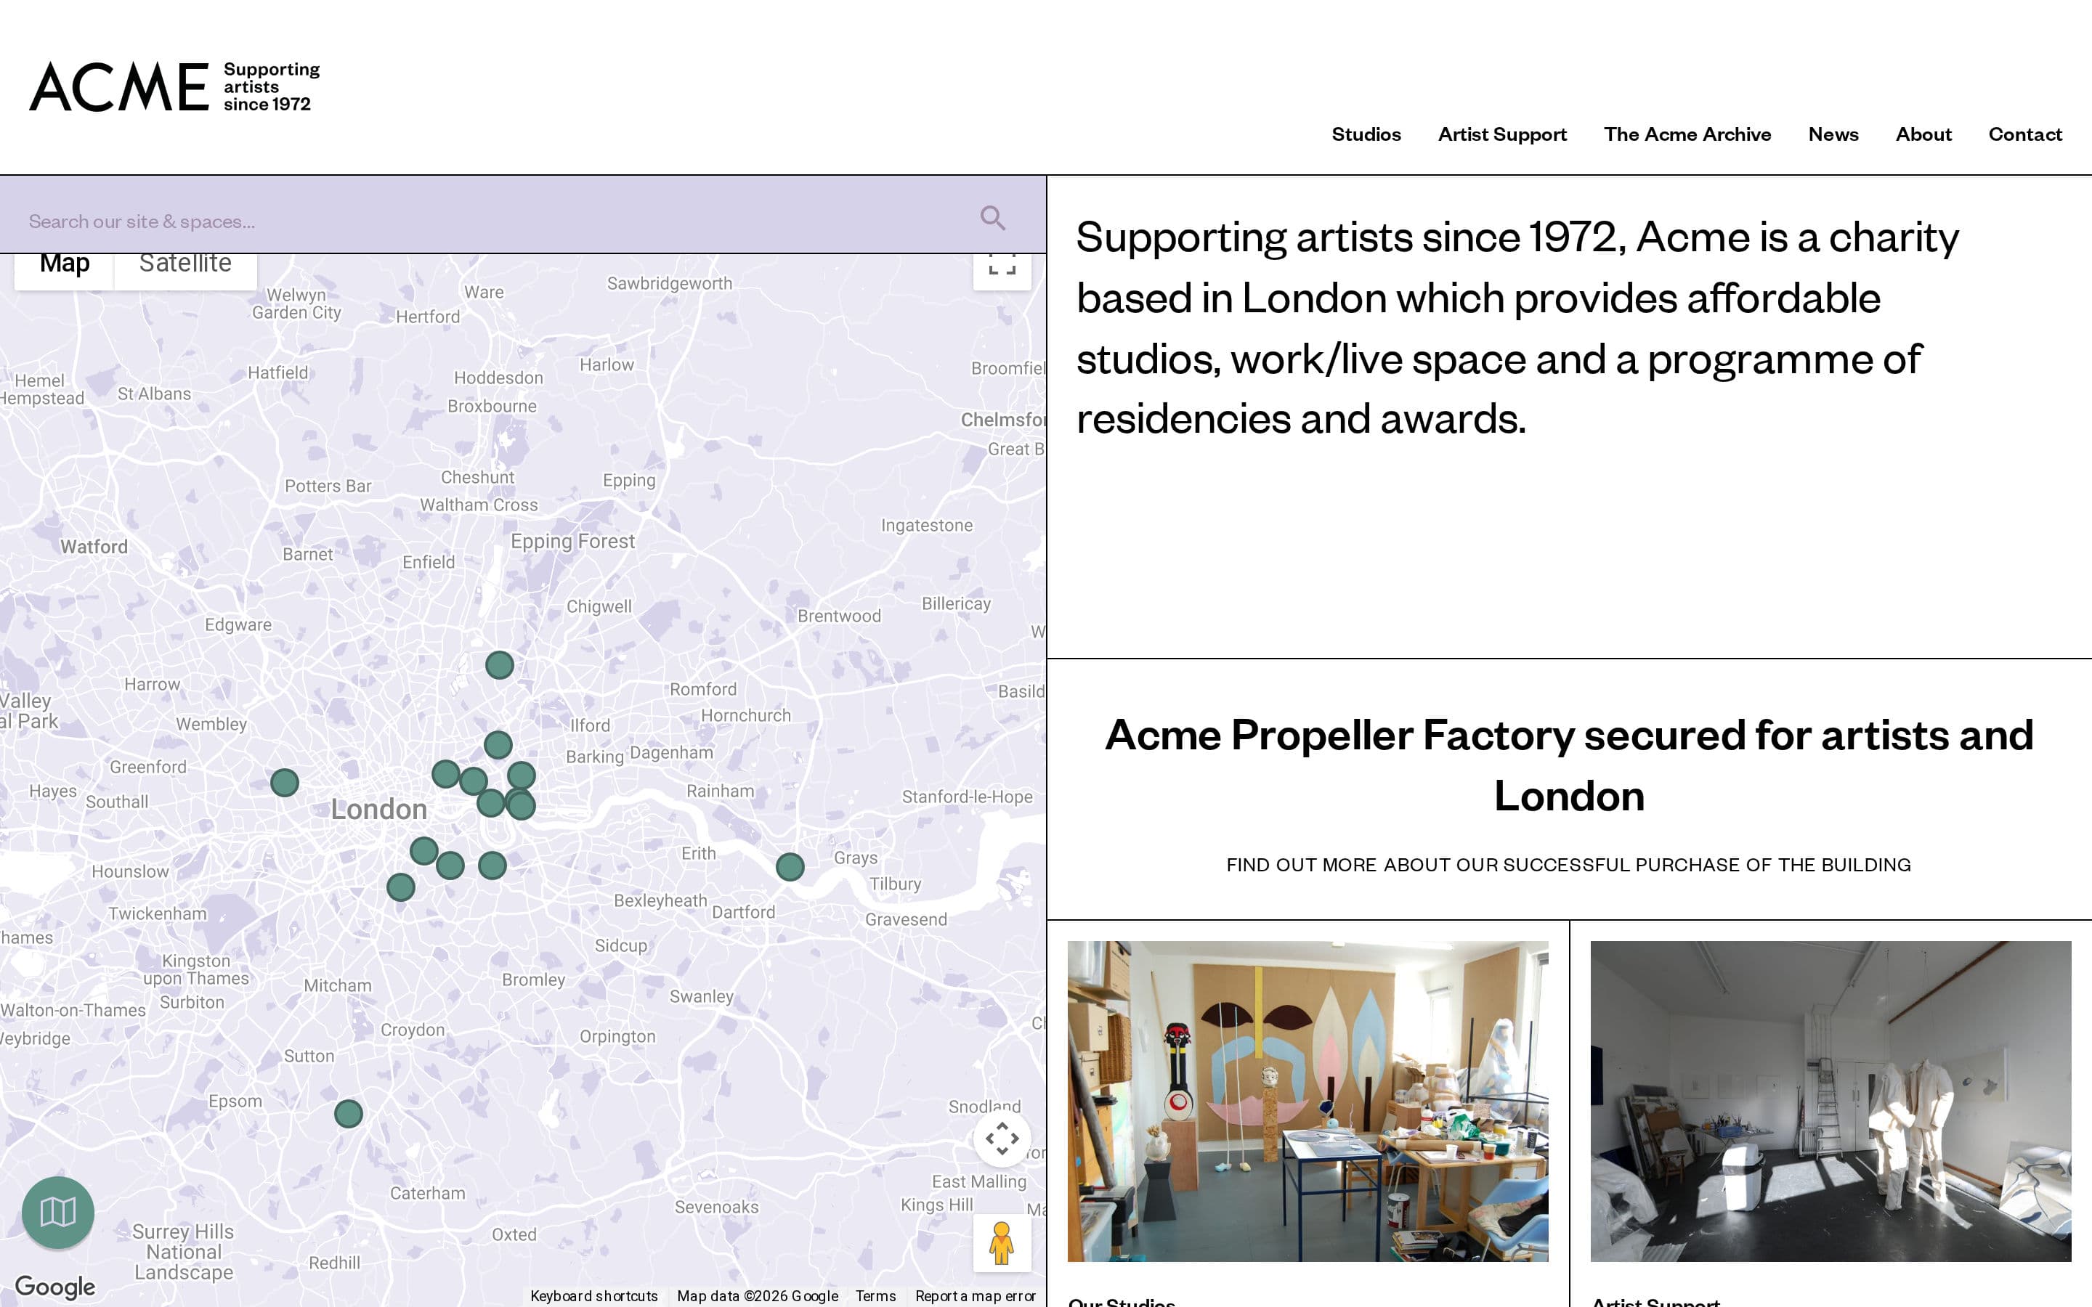
Task: Open the Acme Propeller Factory headline
Action: [x=1569, y=765]
